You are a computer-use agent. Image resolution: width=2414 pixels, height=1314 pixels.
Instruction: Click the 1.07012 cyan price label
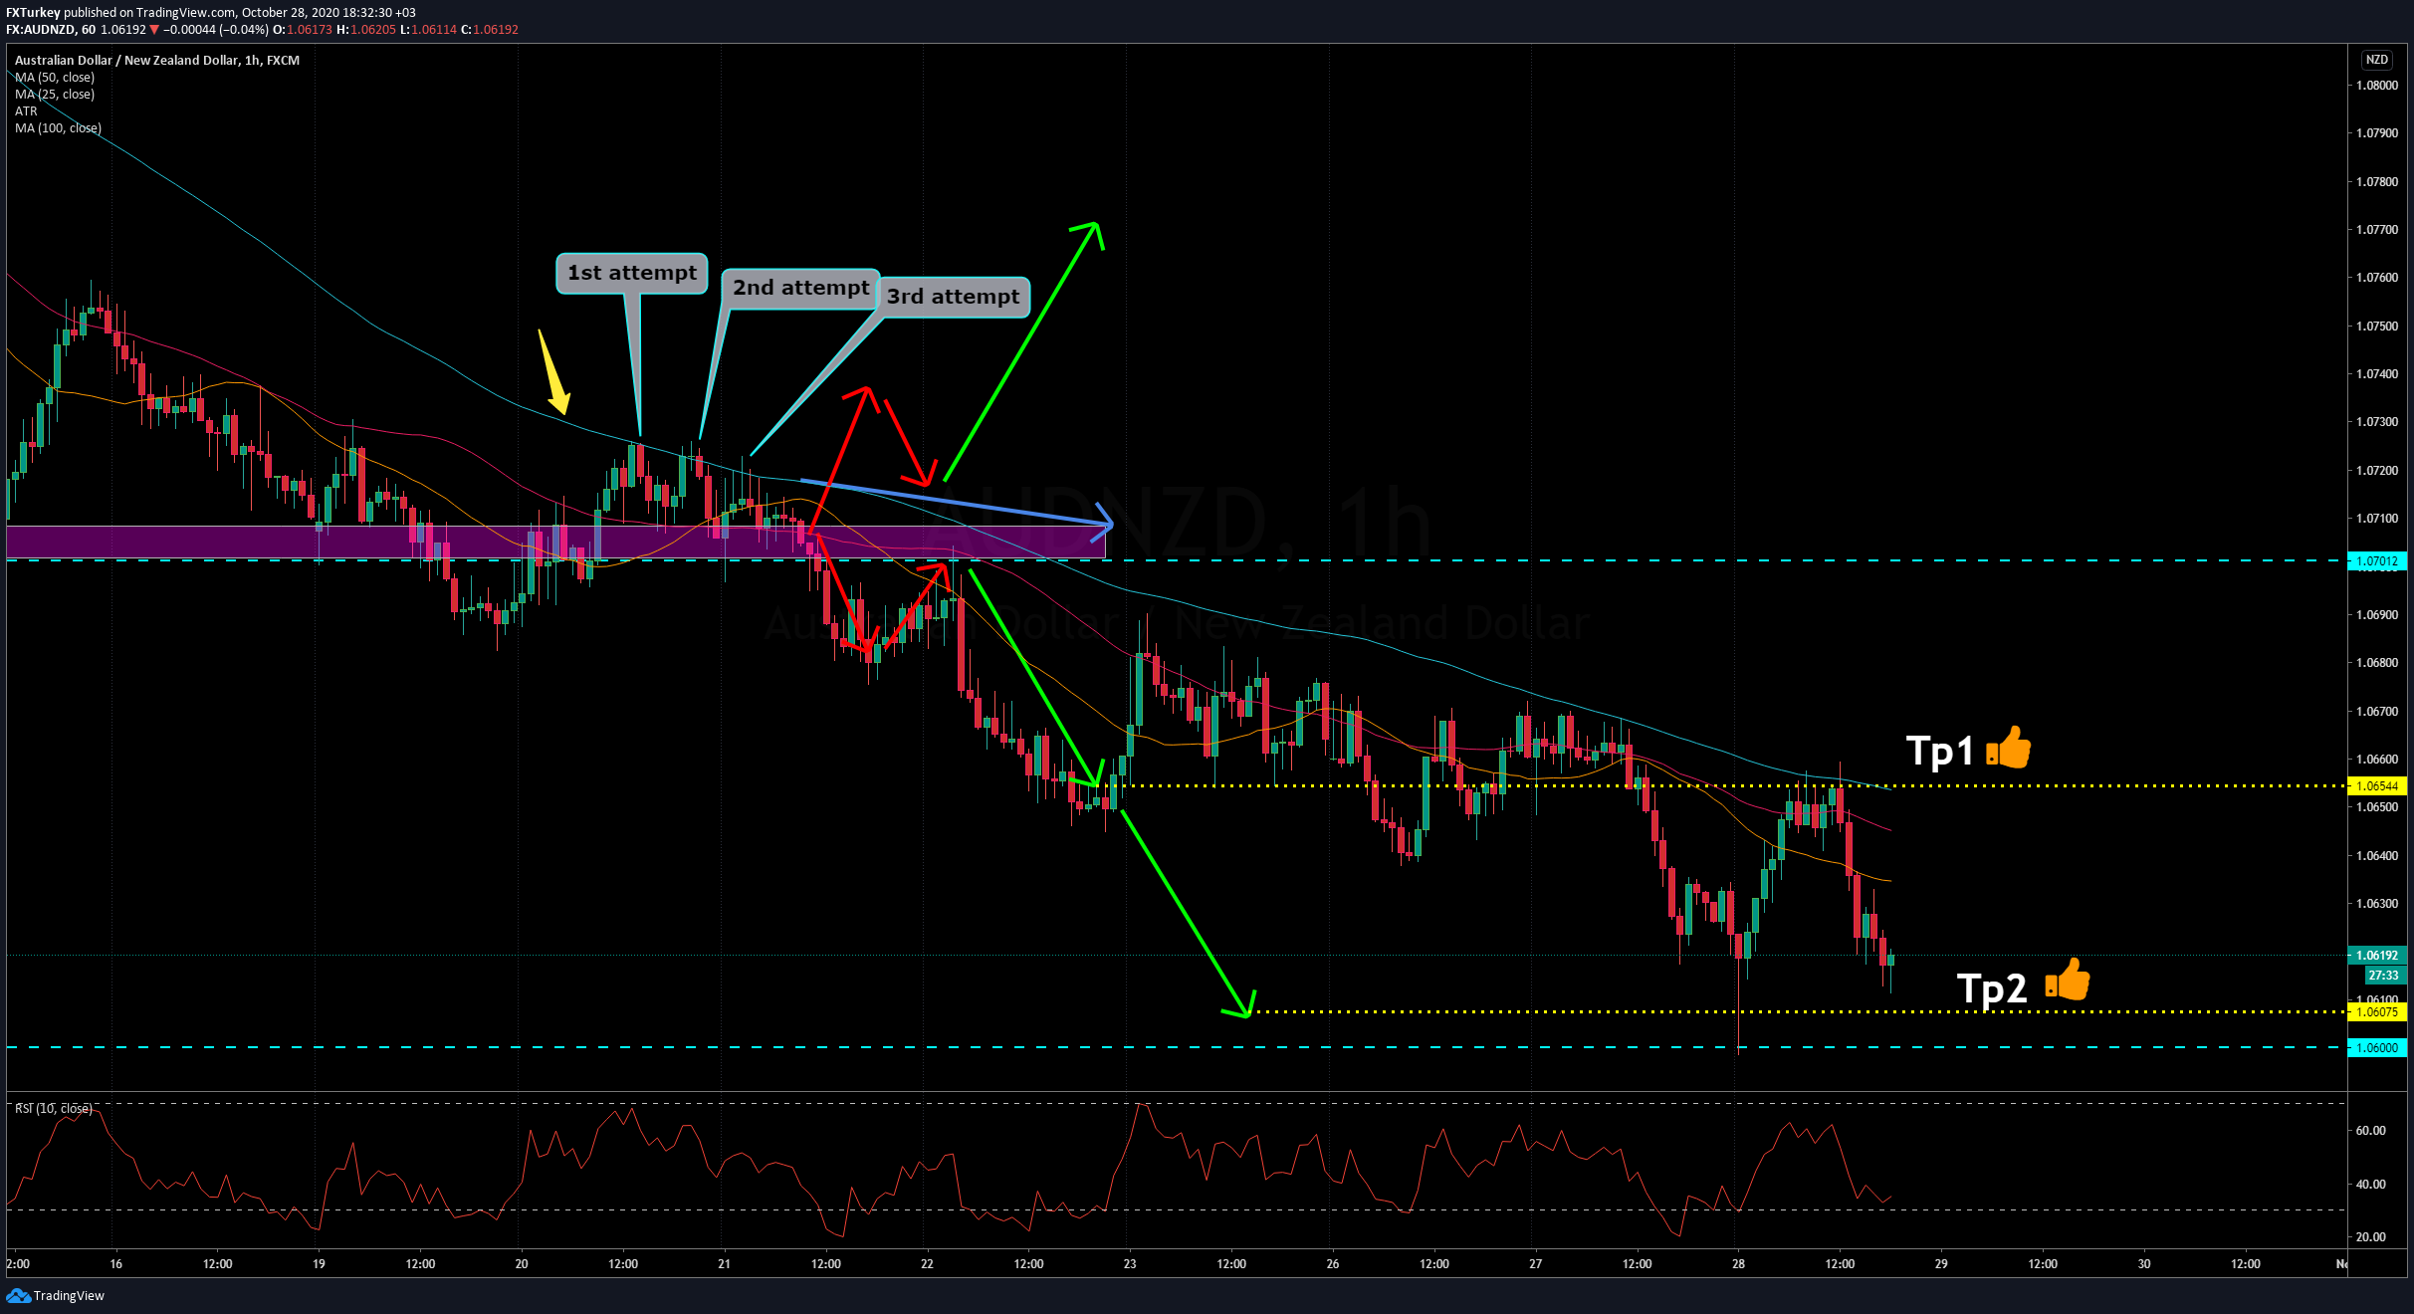click(x=2377, y=560)
